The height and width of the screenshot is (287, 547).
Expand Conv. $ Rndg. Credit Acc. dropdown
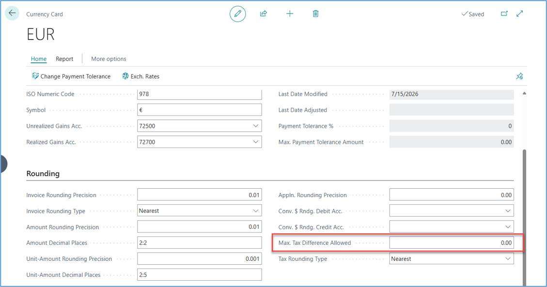[x=508, y=227]
